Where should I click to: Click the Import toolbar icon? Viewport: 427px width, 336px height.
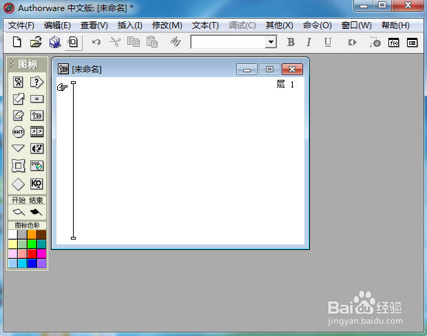[x=73, y=42]
